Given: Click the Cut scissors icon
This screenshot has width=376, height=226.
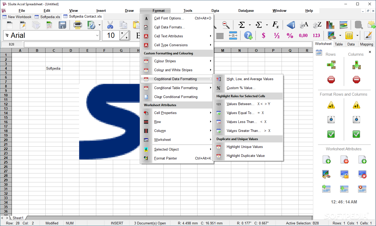Looking at the screenshot, I should click(110, 25).
